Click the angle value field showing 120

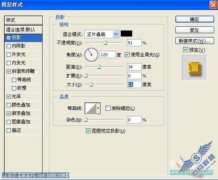pos(107,55)
